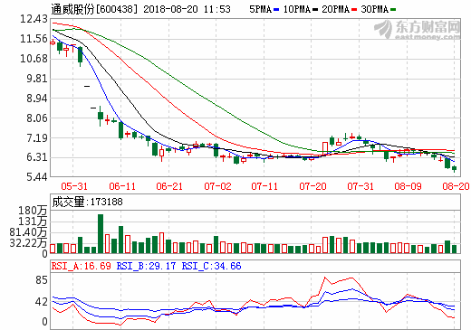471x330 pixels.
Task: Click the red 20PMA legend swatch
Action: click(x=354, y=10)
